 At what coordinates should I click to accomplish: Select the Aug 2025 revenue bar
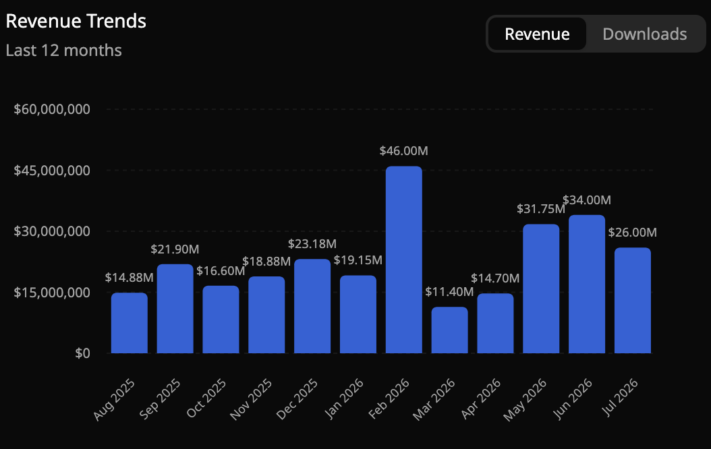click(130, 323)
